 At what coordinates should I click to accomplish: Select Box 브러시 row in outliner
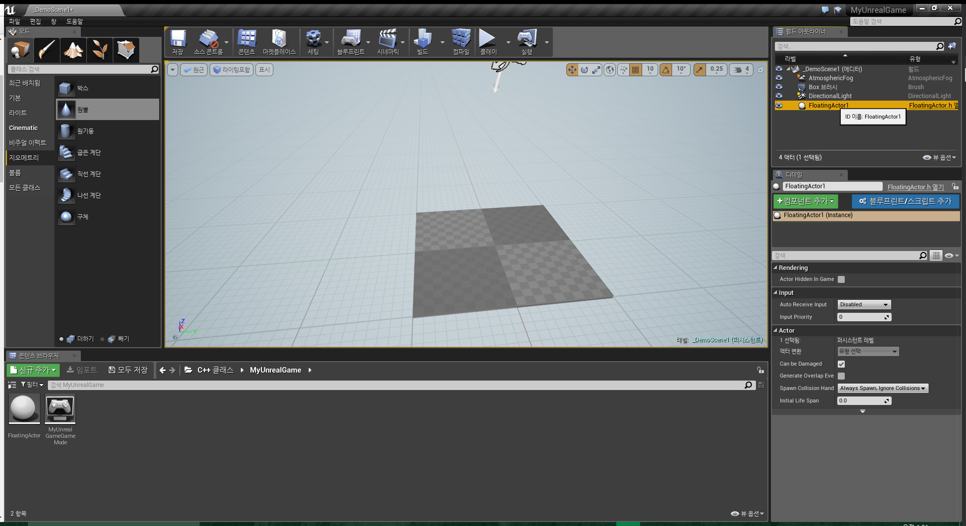click(x=866, y=87)
